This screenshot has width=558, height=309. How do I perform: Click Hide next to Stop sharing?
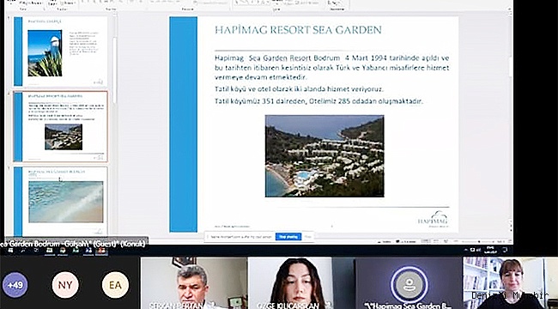[x=308, y=236]
